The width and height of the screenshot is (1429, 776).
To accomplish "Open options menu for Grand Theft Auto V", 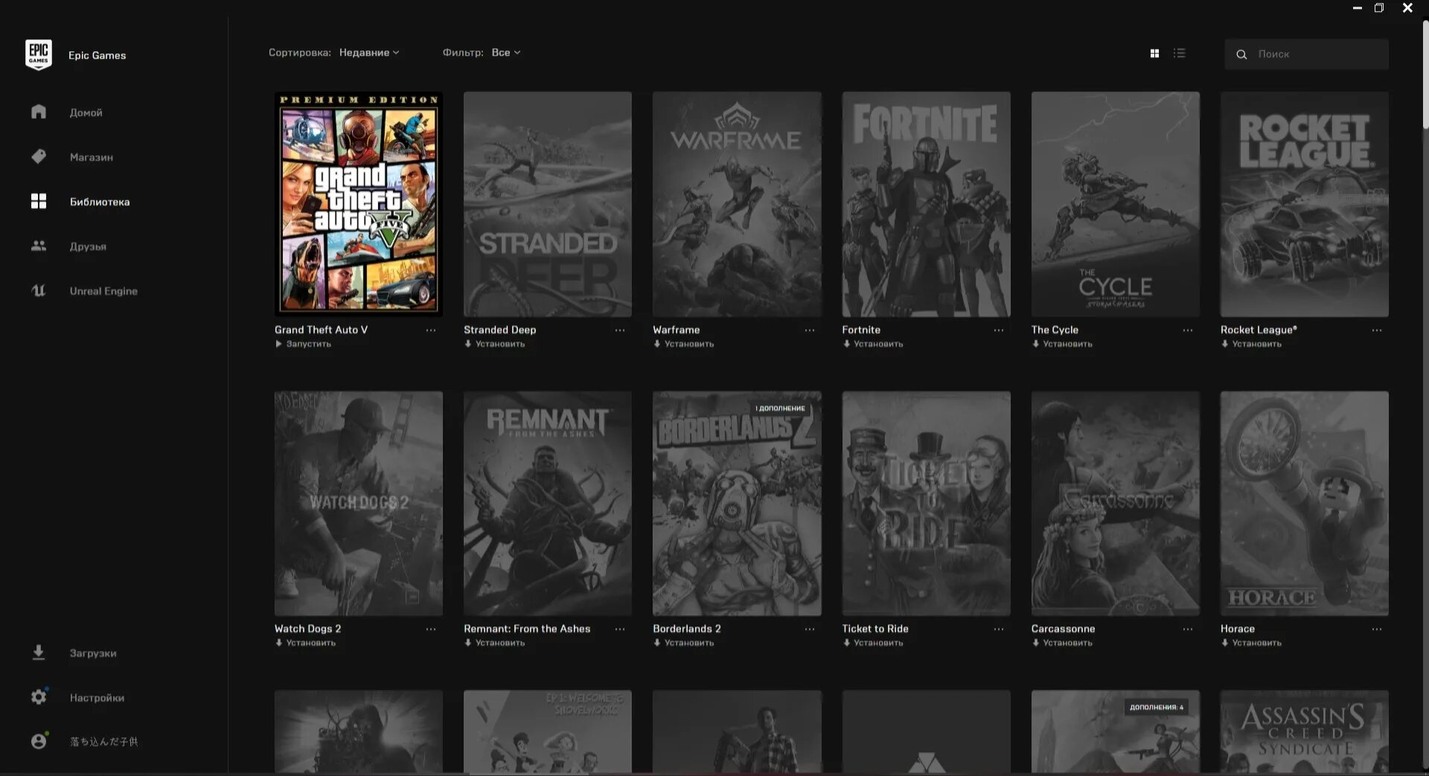I will point(431,330).
